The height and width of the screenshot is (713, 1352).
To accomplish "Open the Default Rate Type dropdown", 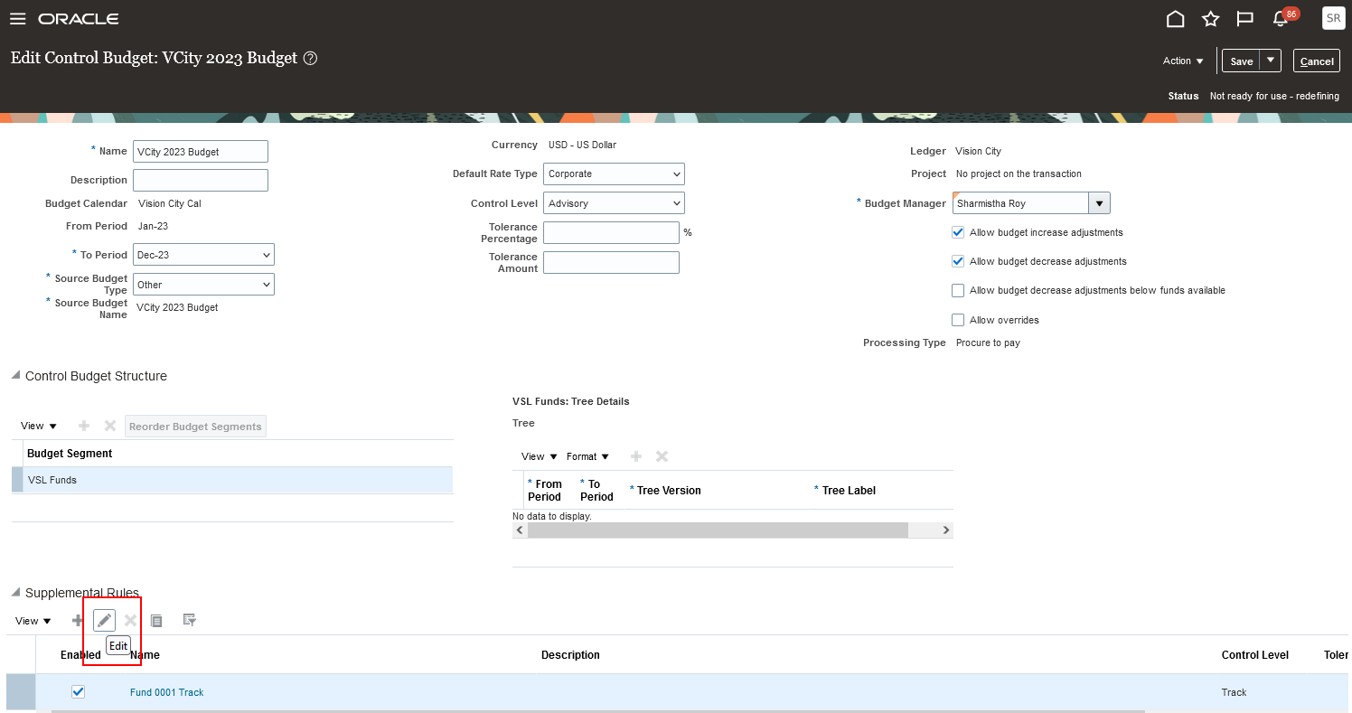I will [614, 174].
